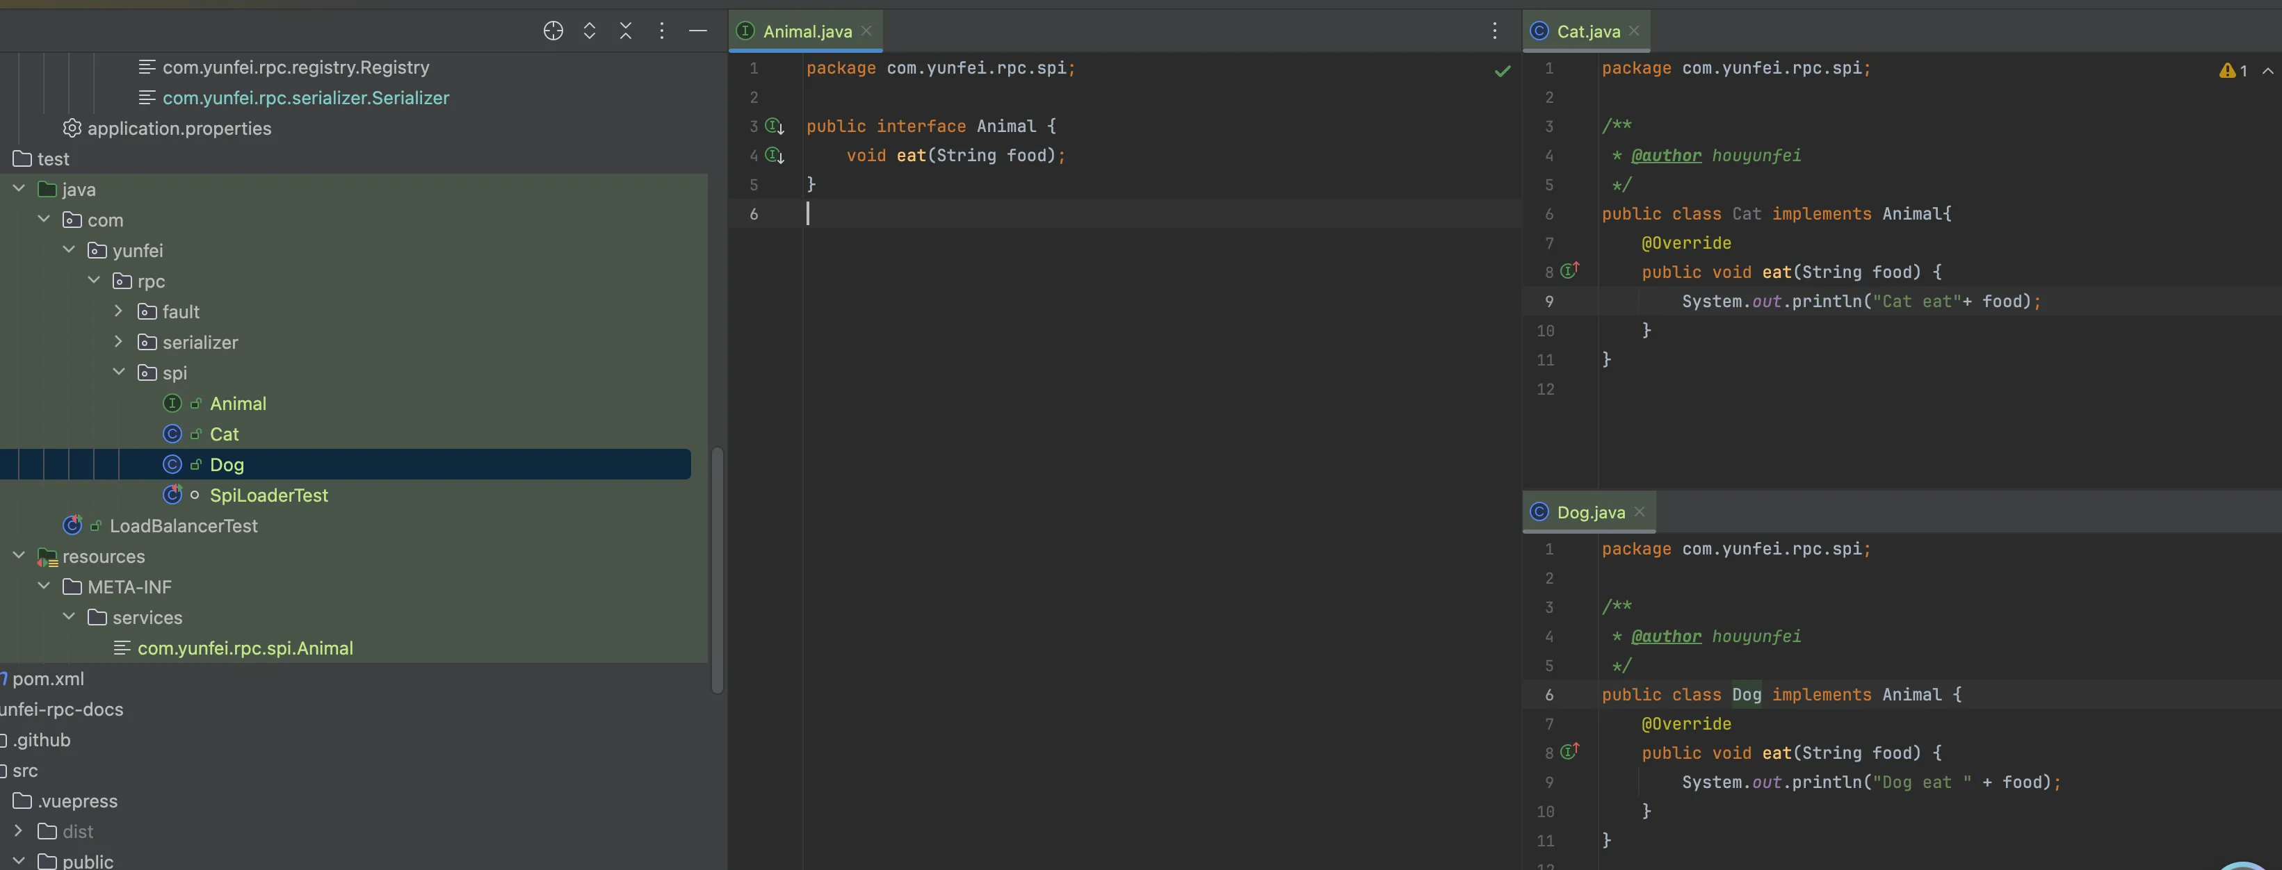
Task: Switch to the Dog.java tab
Action: click(x=1590, y=512)
